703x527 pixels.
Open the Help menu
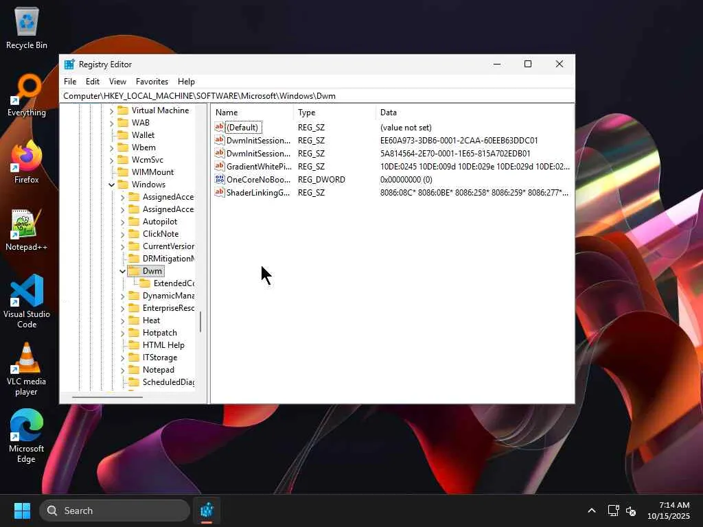point(186,82)
